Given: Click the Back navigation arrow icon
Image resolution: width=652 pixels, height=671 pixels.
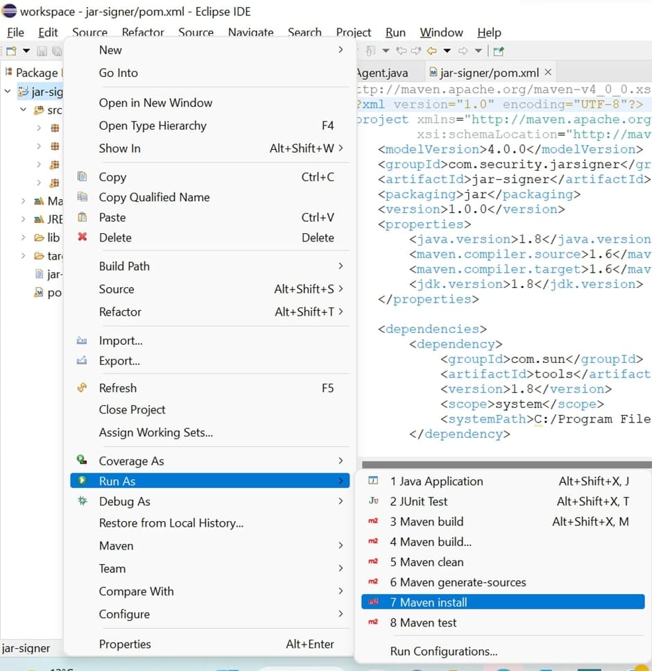Looking at the screenshot, I should [x=431, y=51].
